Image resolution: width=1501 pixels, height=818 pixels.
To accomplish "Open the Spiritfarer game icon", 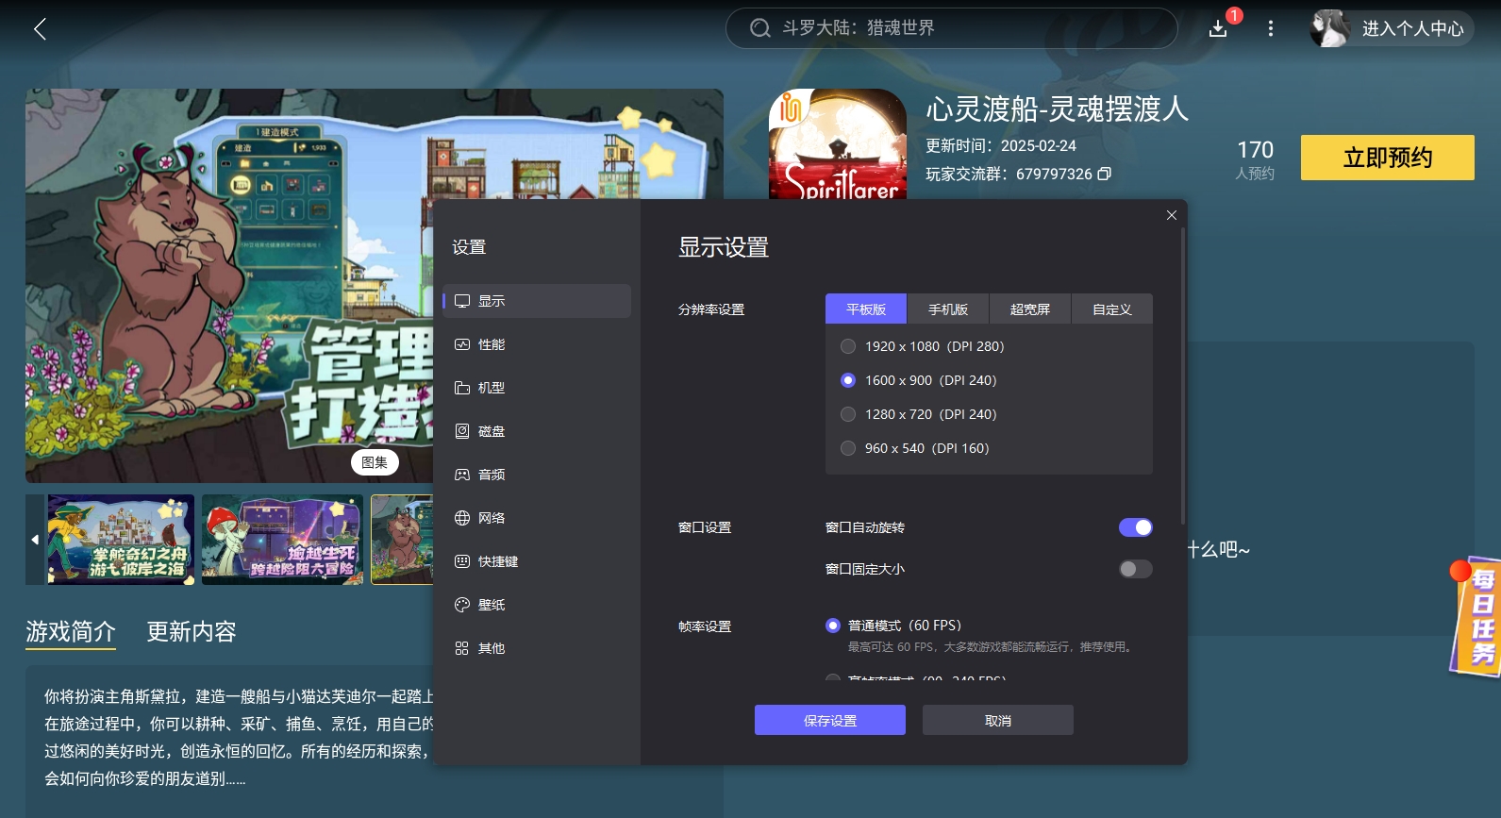I will (x=838, y=144).
